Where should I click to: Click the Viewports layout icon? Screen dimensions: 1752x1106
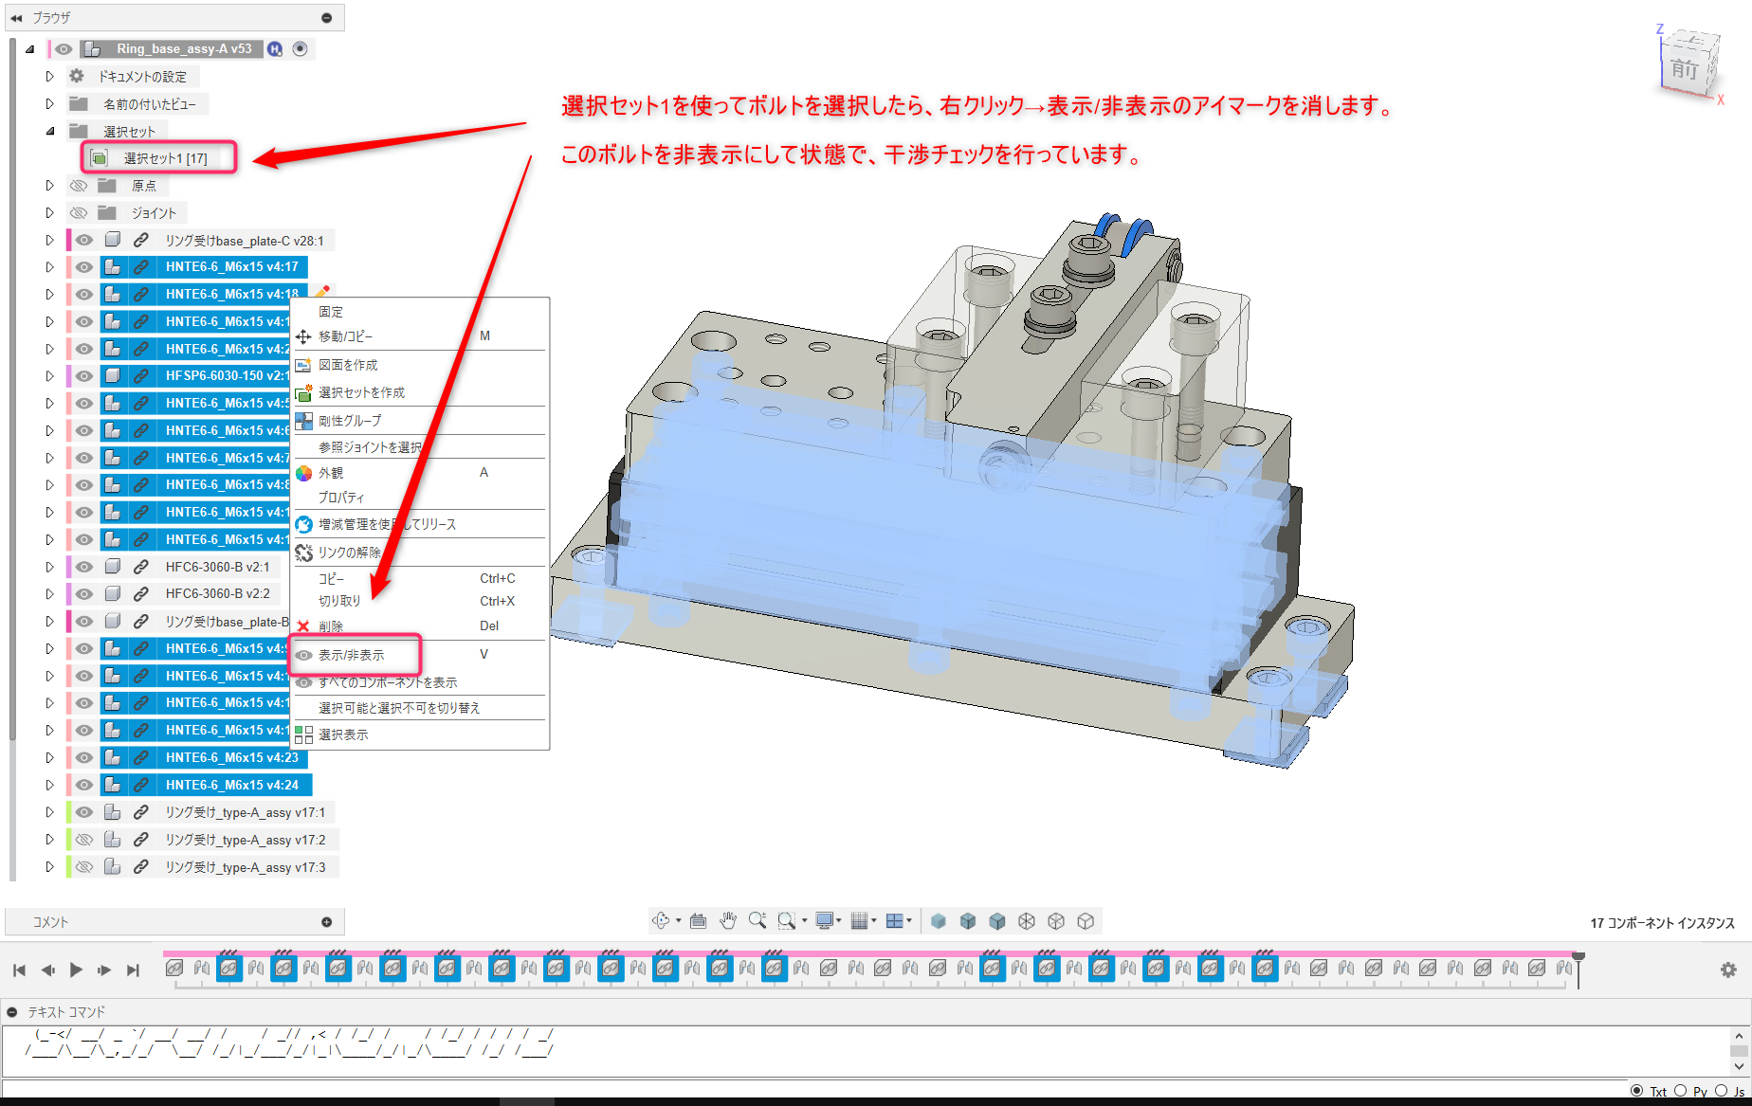(894, 920)
